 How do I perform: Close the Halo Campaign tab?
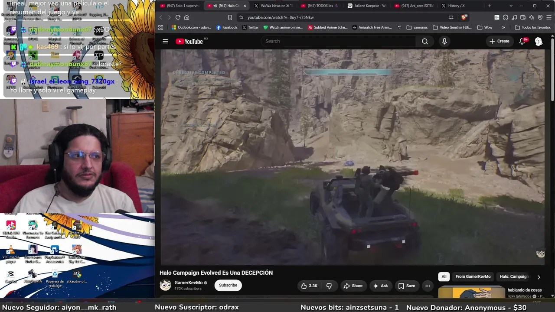245,6
